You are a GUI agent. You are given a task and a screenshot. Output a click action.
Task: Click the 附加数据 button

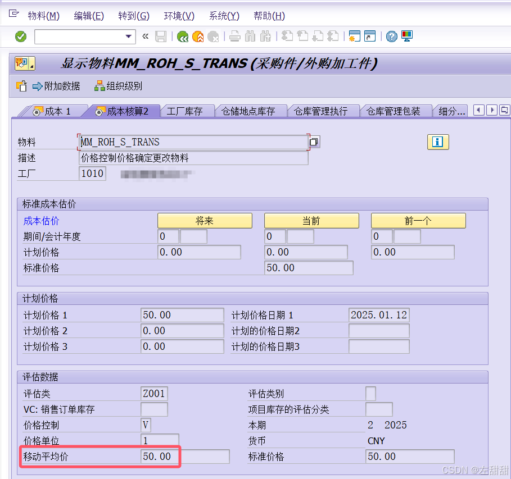[x=56, y=86]
